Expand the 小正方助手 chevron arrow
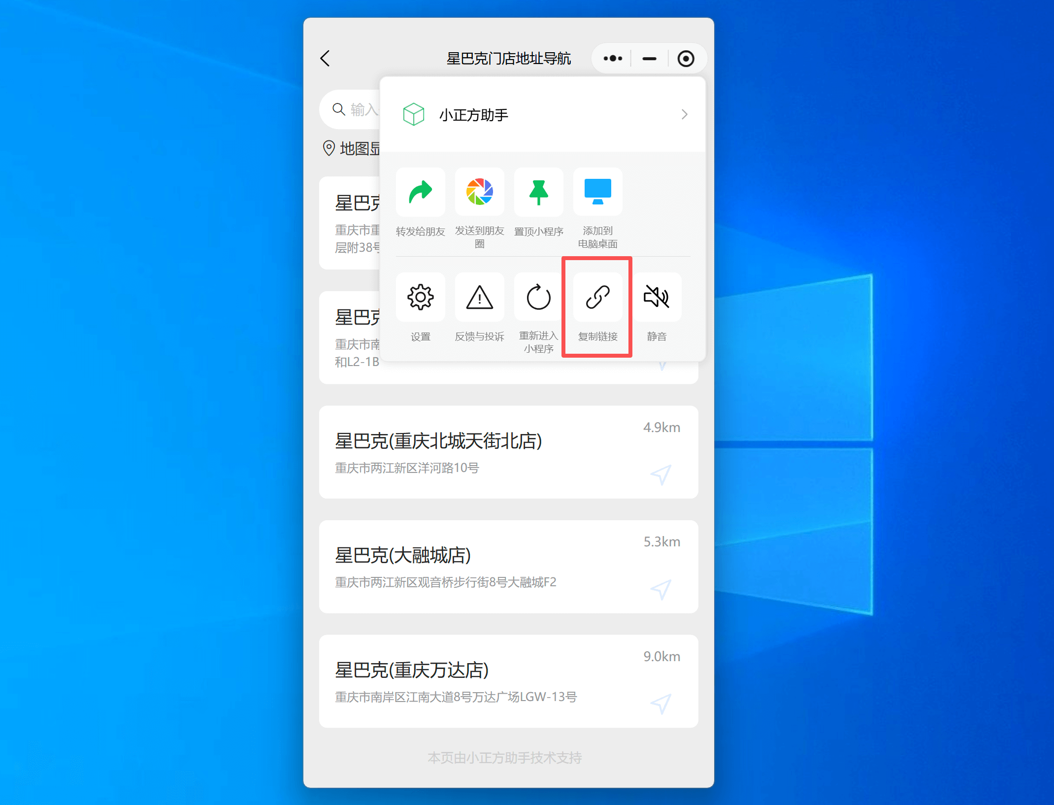Viewport: 1054px width, 805px height. point(684,115)
